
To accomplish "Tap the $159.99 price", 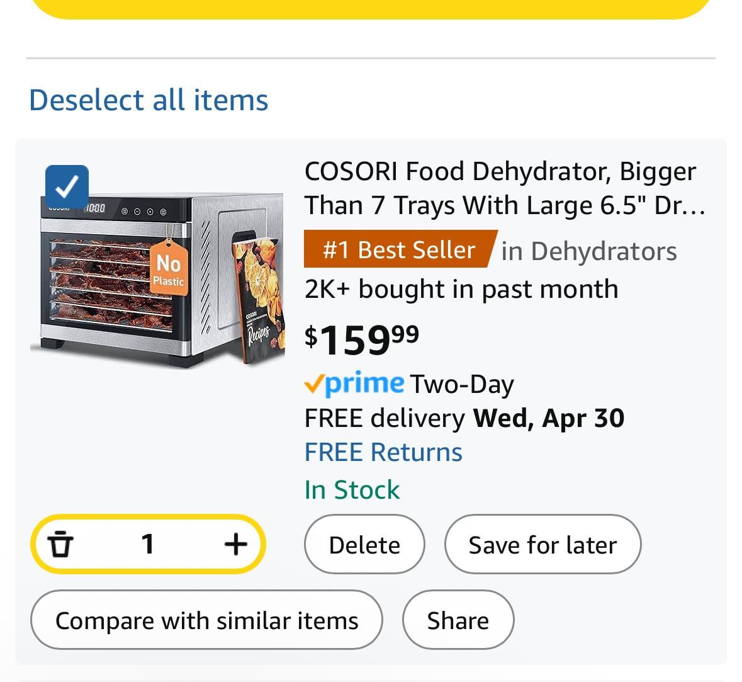I will pyautogui.click(x=361, y=339).
